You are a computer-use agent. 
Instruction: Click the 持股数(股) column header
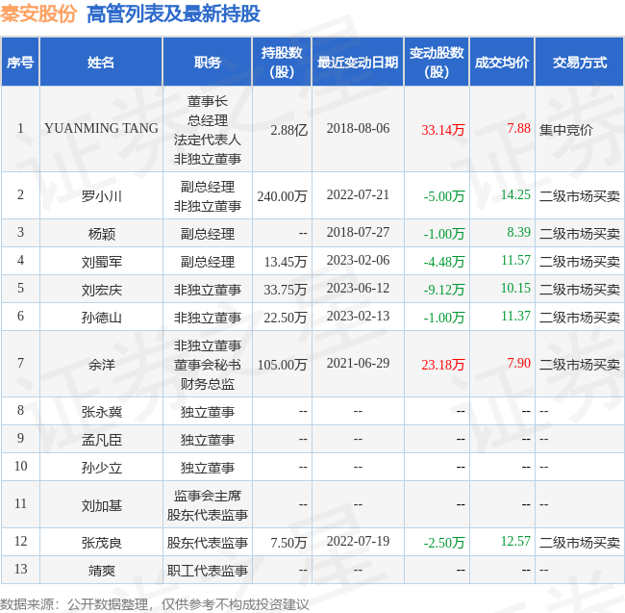[282, 63]
